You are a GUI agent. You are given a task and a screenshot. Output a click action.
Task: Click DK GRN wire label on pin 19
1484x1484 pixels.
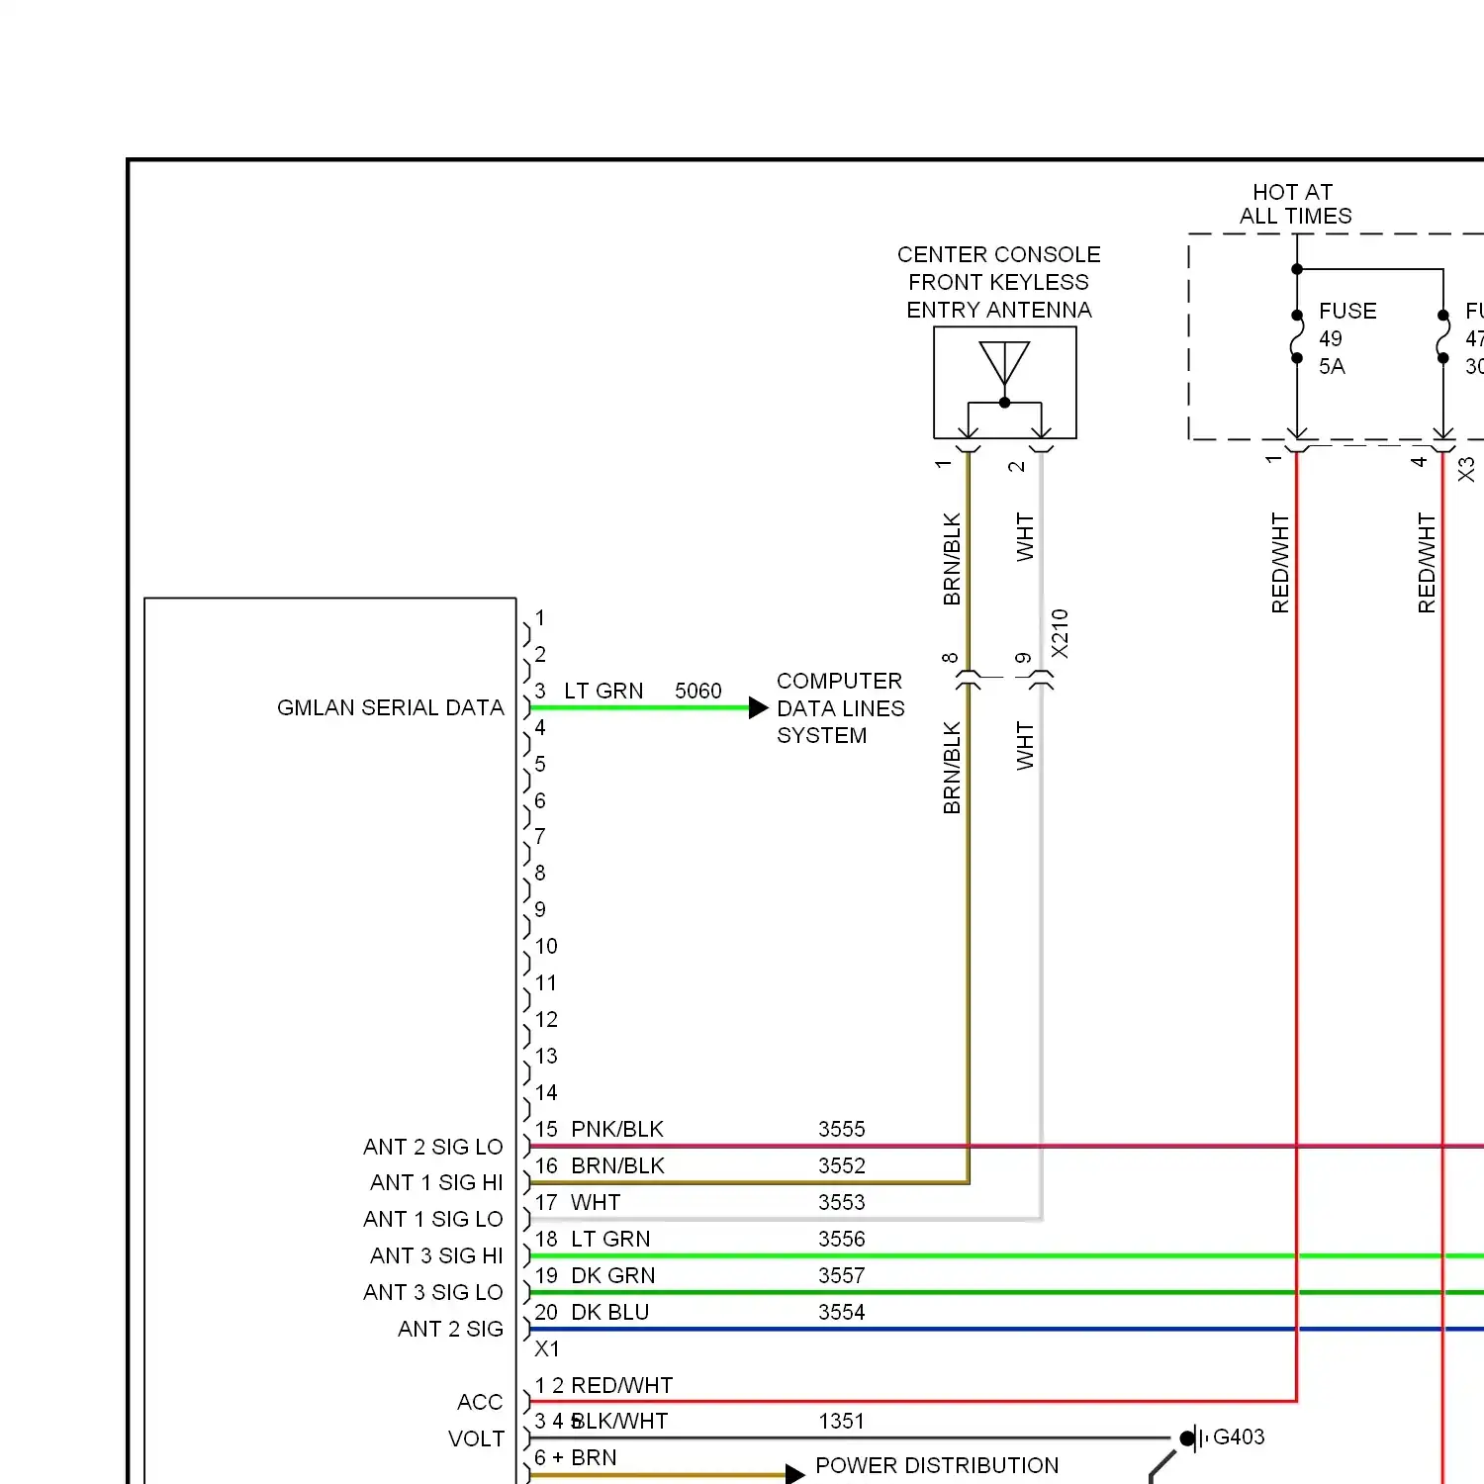pyautogui.click(x=612, y=1275)
